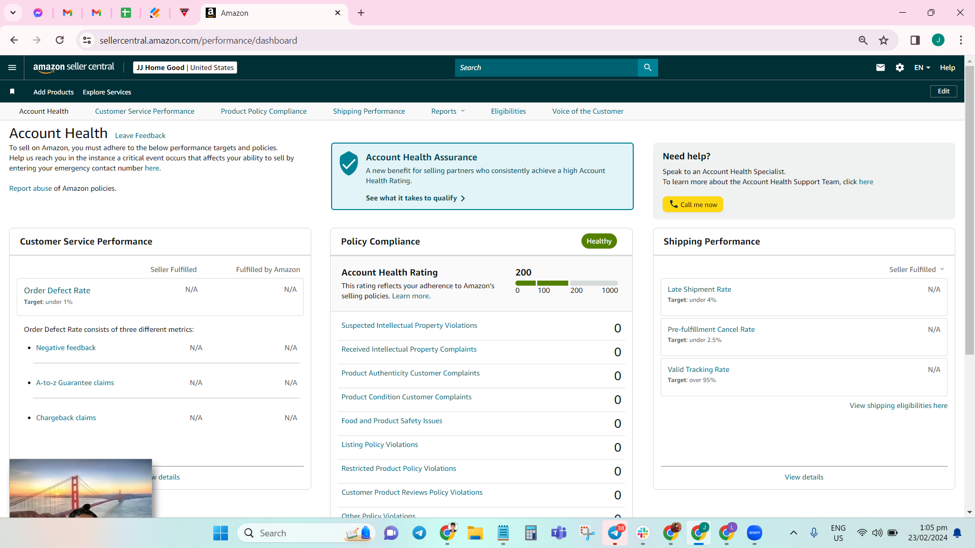Open the Windows Start menu

coord(220,533)
